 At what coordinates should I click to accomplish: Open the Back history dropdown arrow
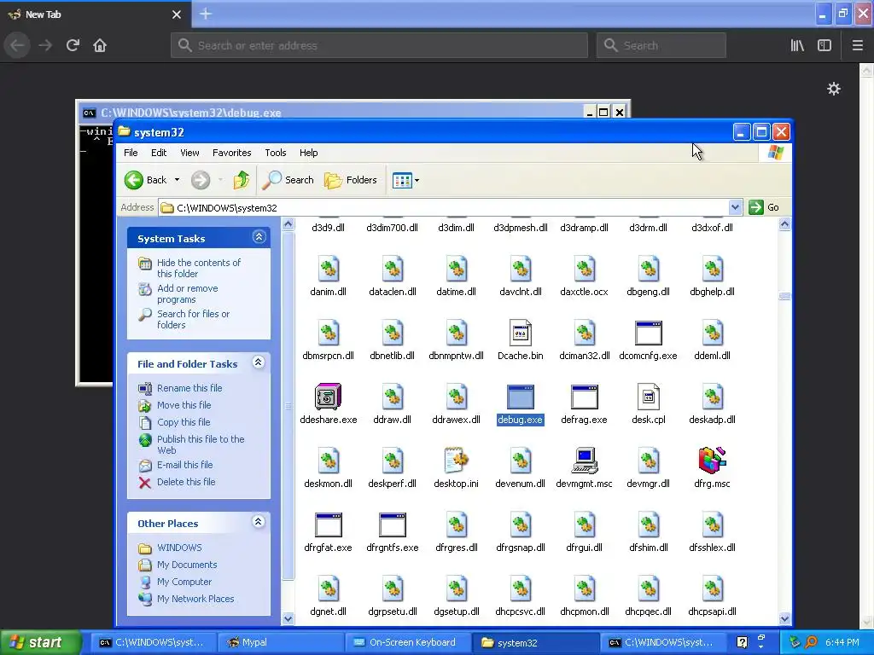coord(177,180)
